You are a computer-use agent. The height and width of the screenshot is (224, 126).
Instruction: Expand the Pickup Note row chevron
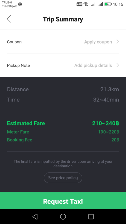118,65
